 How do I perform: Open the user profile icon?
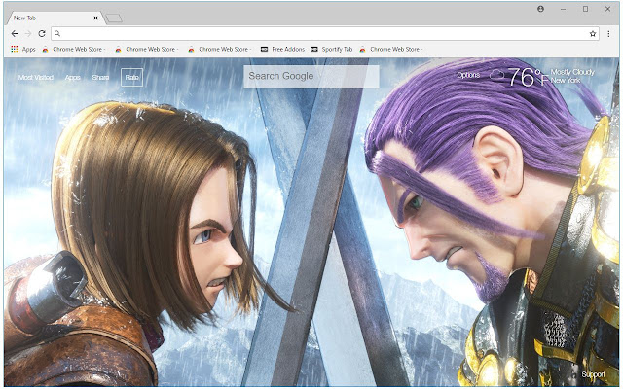[540, 9]
